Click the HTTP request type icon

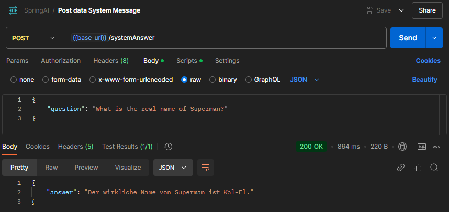12,10
